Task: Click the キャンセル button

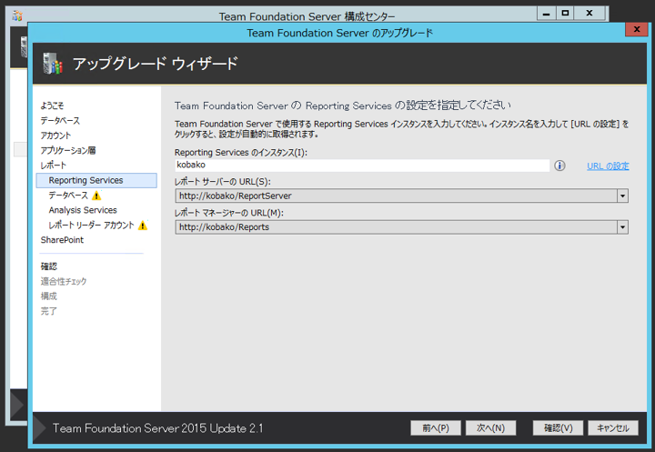Action: (613, 428)
